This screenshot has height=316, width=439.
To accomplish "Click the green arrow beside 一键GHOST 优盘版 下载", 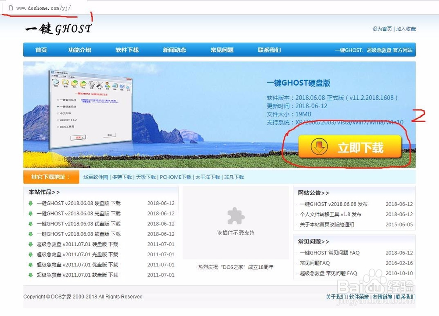I will point(31,224).
